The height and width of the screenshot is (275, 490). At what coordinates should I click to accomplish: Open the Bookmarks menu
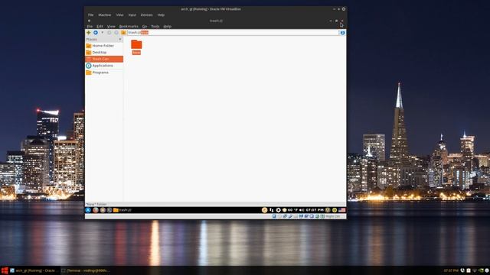tap(129, 27)
